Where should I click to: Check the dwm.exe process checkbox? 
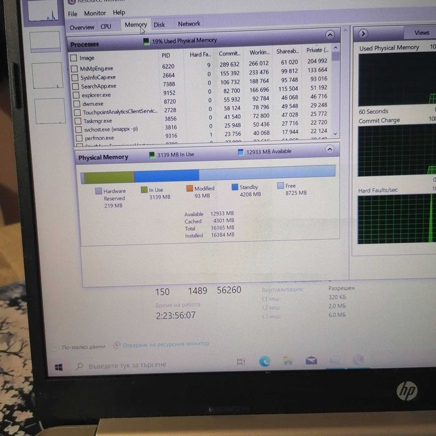tap(77, 104)
